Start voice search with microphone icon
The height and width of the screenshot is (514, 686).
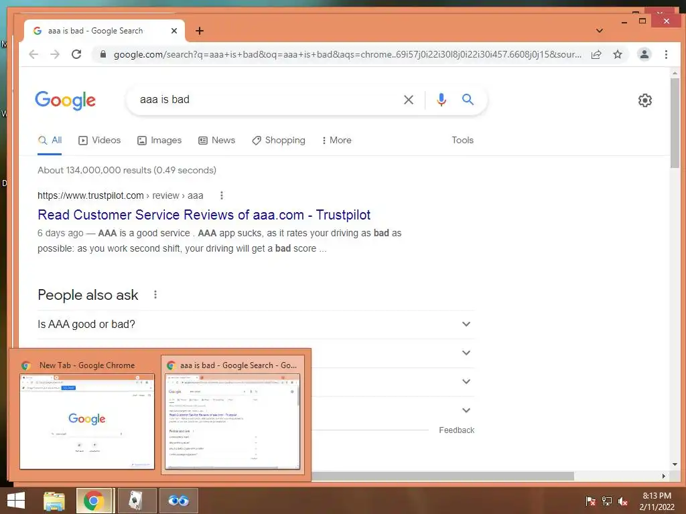[x=441, y=100]
